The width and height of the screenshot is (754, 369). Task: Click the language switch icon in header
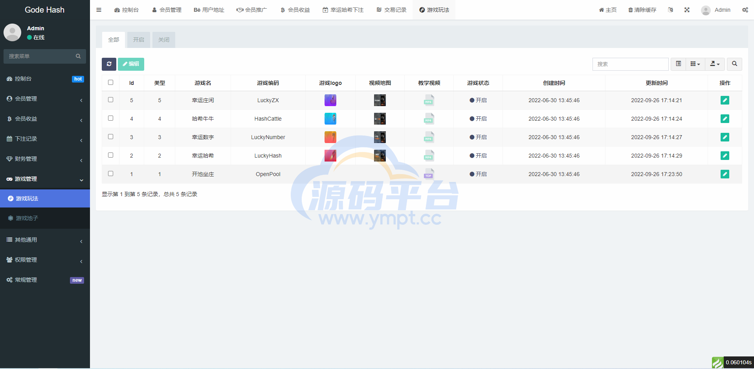[x=671, y=10]
